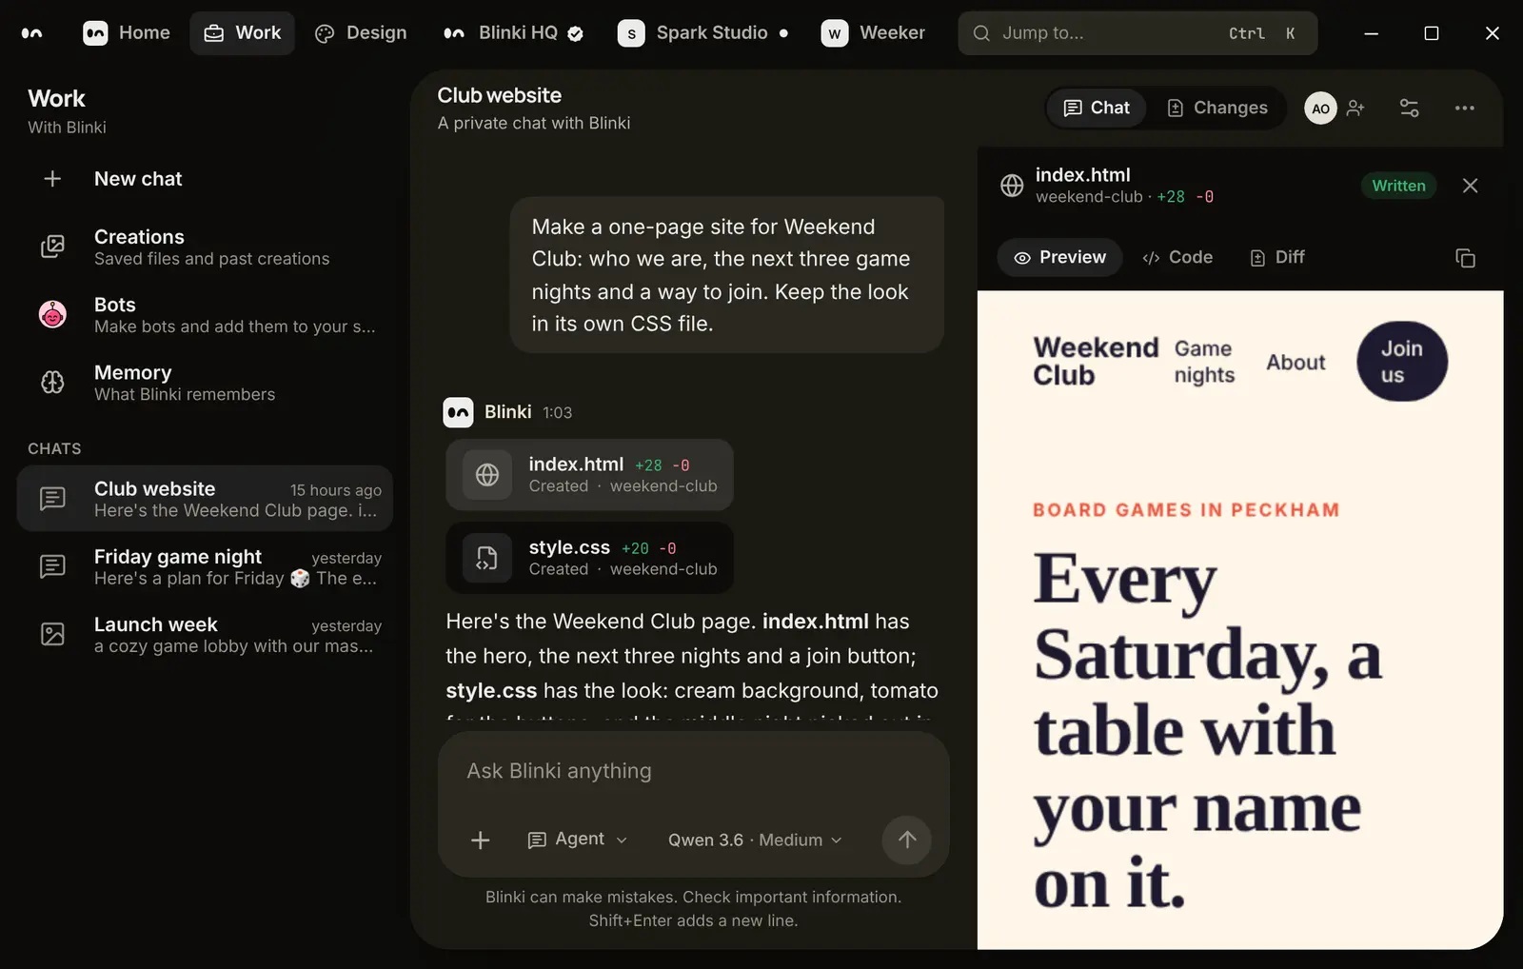Viewport: 1523px width, 969px height.
Task: Open the Memory section
Action: point(205,383)
